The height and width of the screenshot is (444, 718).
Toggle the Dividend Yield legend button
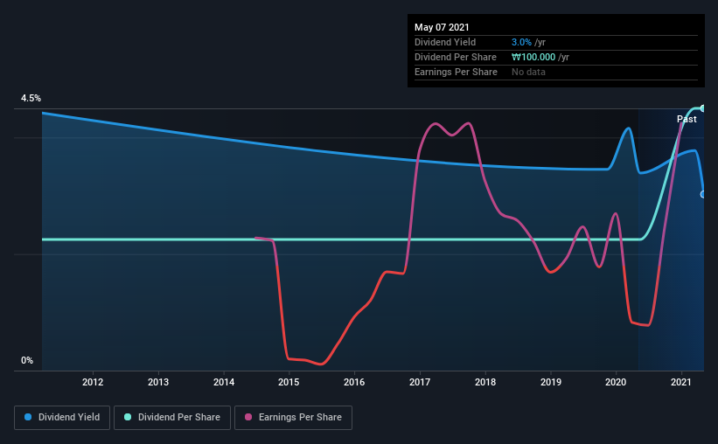[x=62, y=418]
